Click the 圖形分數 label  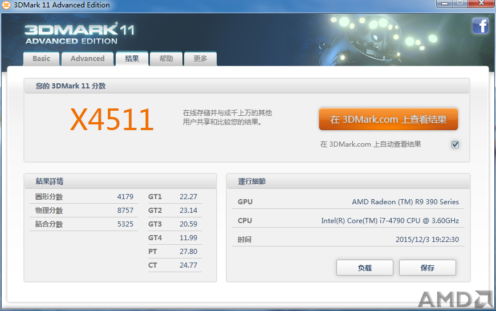49,197
